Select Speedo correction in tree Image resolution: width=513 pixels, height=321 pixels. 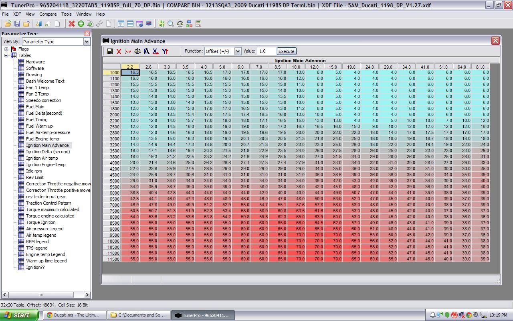pos(44,100)
